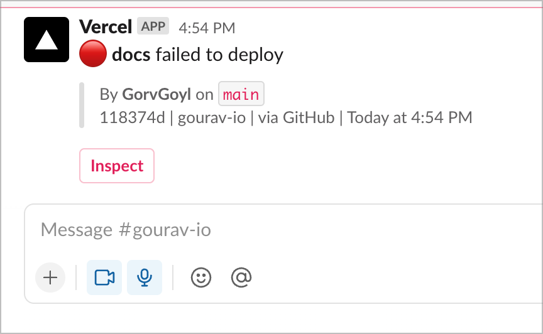Viewport: 543px width, 334px height.
Task: Open the emoji picker smiley icon
Action: (201, 277)
